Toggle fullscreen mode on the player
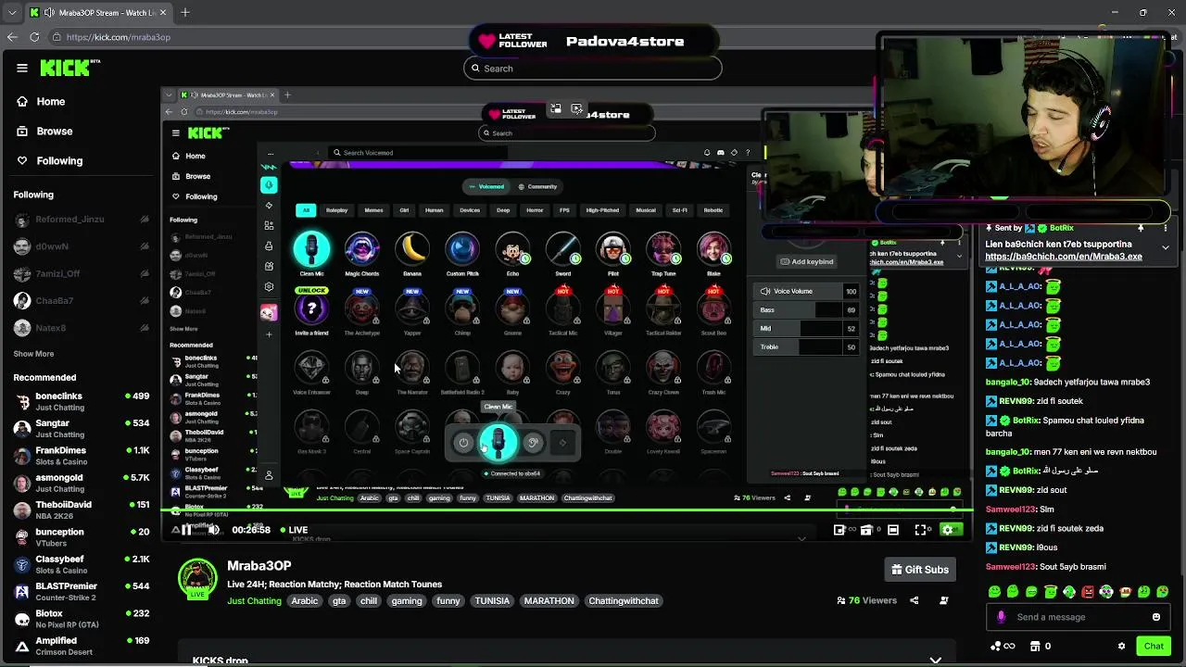Screen dimensions: 1186x667 click(921, 530)
